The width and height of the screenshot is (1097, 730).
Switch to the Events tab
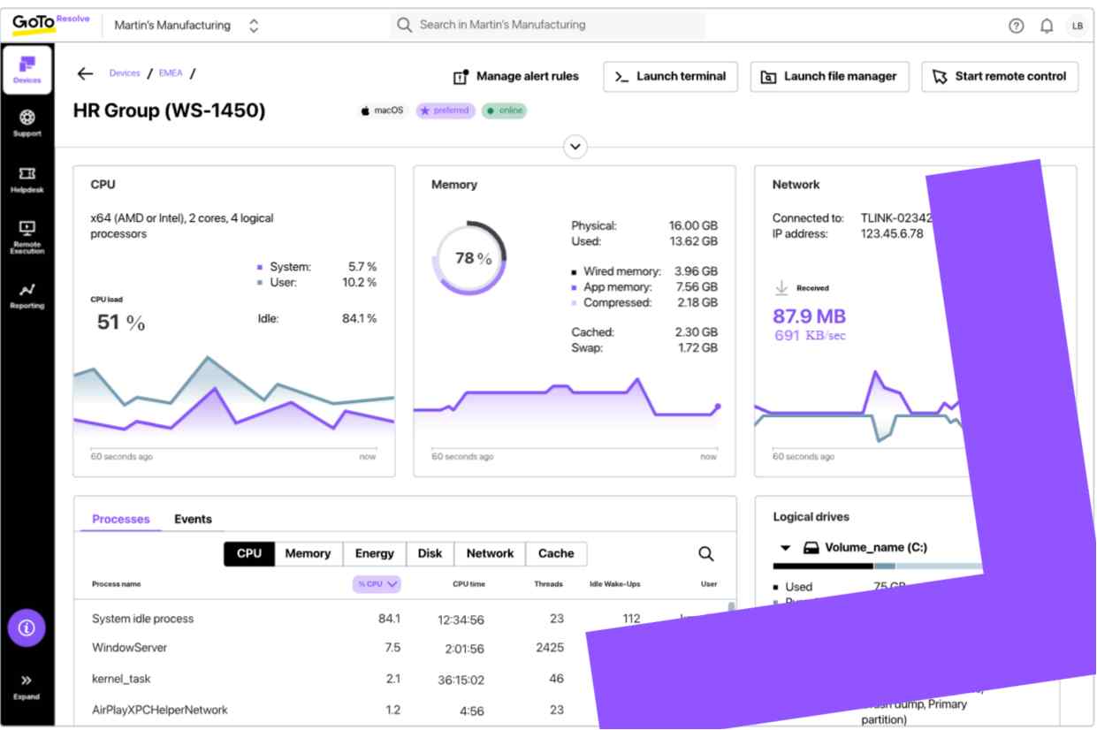(x=193, y=519)
